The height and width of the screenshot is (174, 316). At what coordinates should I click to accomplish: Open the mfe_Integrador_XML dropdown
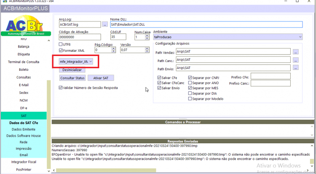pyautogui.click(x=76, y=62)
